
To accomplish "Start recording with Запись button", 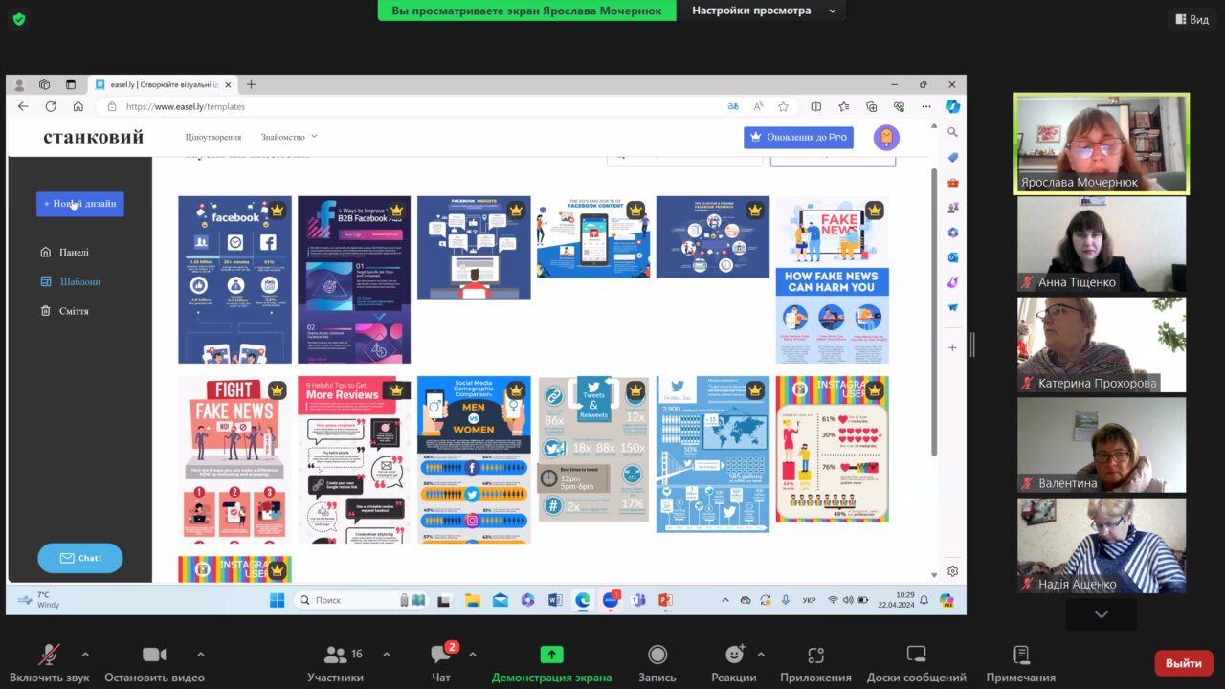I will point(657,662).
